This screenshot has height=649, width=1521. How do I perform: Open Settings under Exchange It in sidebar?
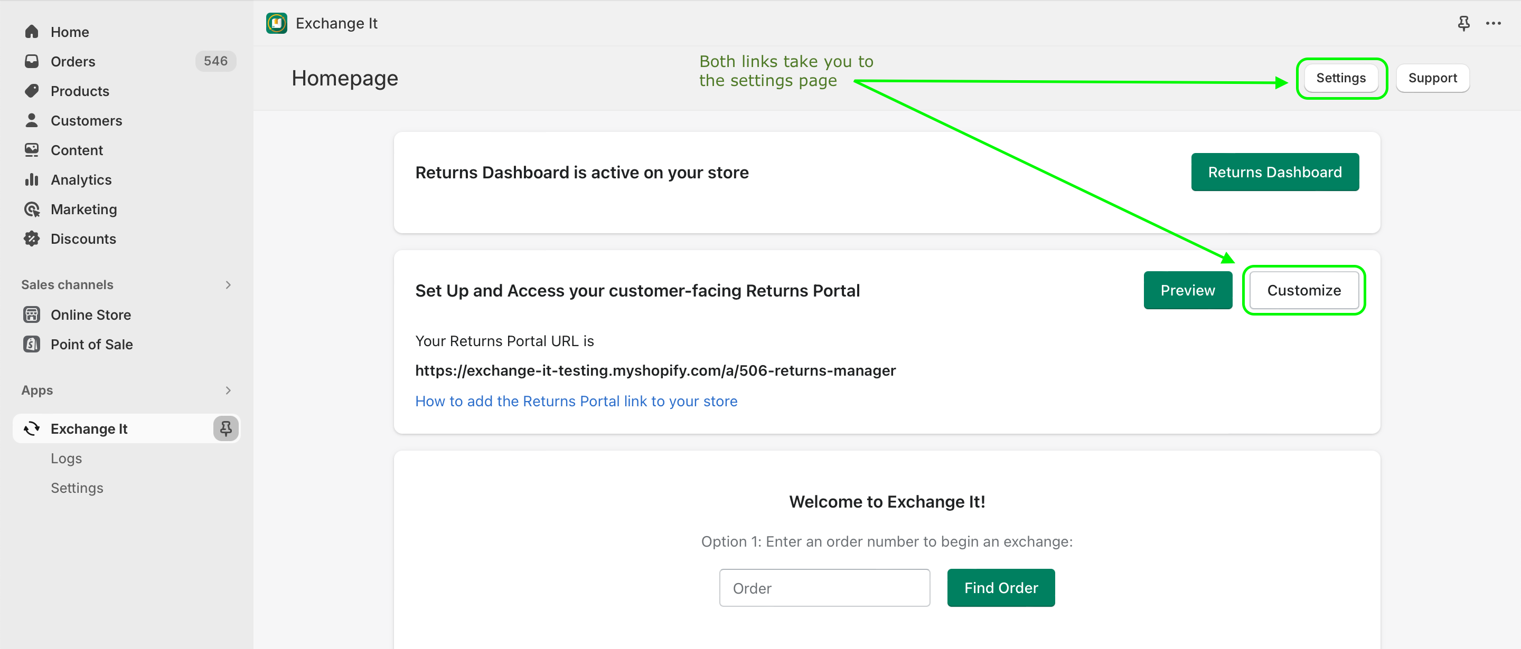(x=77, y=488)
